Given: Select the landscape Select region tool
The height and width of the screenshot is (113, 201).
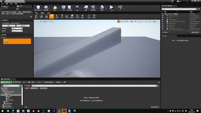Looking at the screenshot, I should coord(89,16).
